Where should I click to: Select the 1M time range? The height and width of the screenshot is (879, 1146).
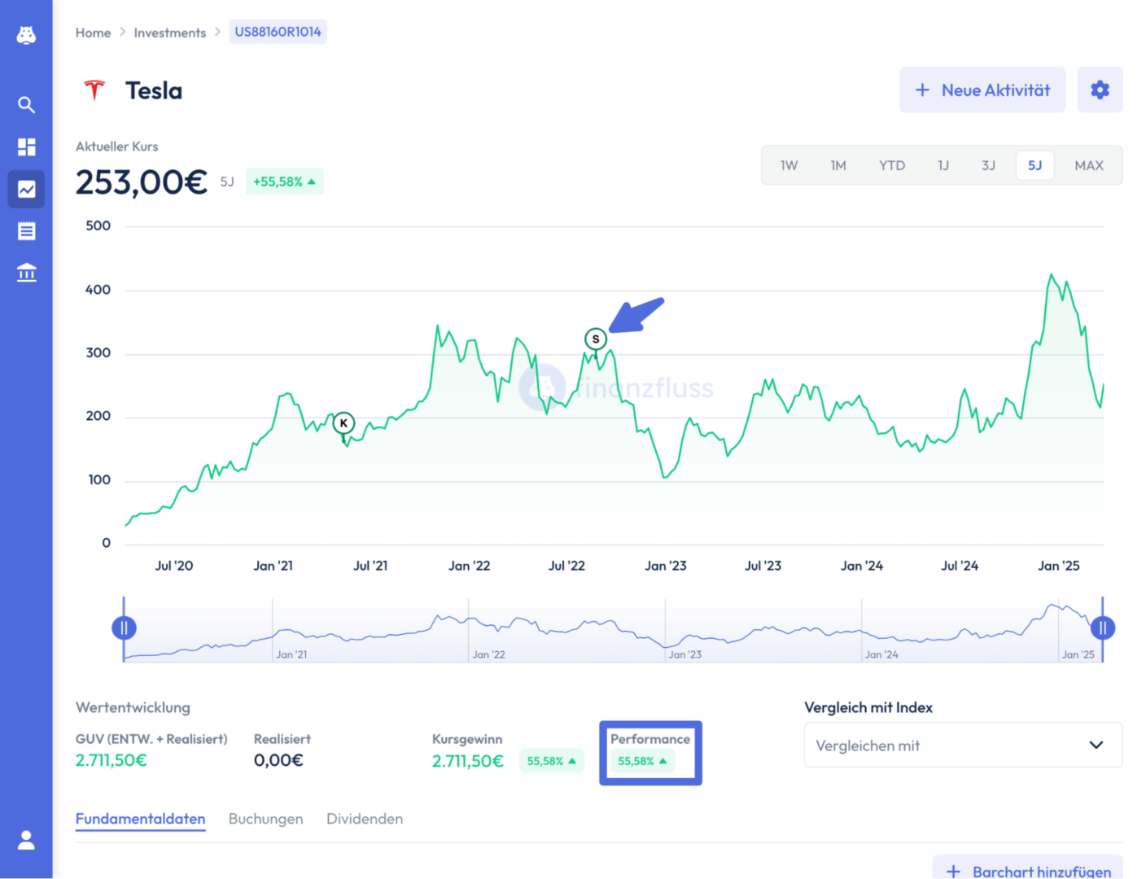click(838, 165)
